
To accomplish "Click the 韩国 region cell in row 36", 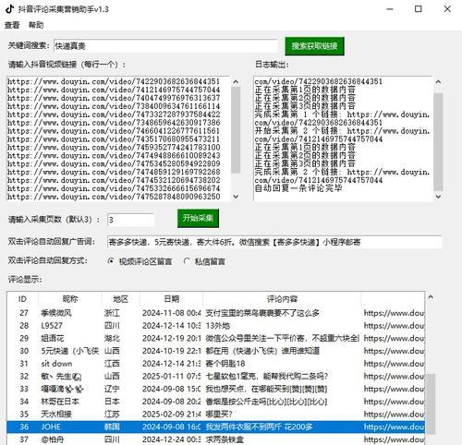I will [x=112, y=427].
